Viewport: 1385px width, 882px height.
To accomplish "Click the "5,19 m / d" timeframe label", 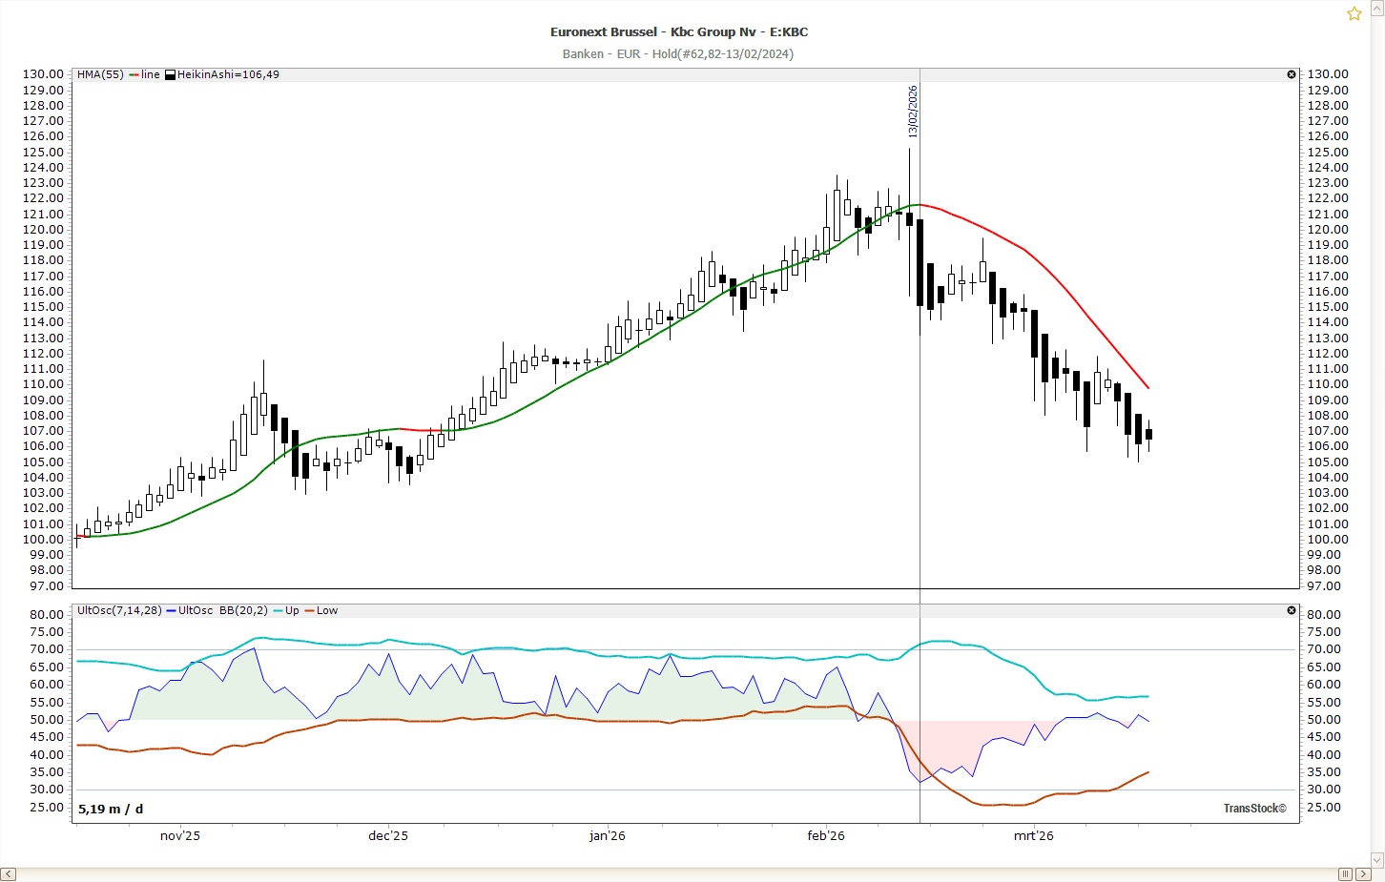I will click(109, 808).
